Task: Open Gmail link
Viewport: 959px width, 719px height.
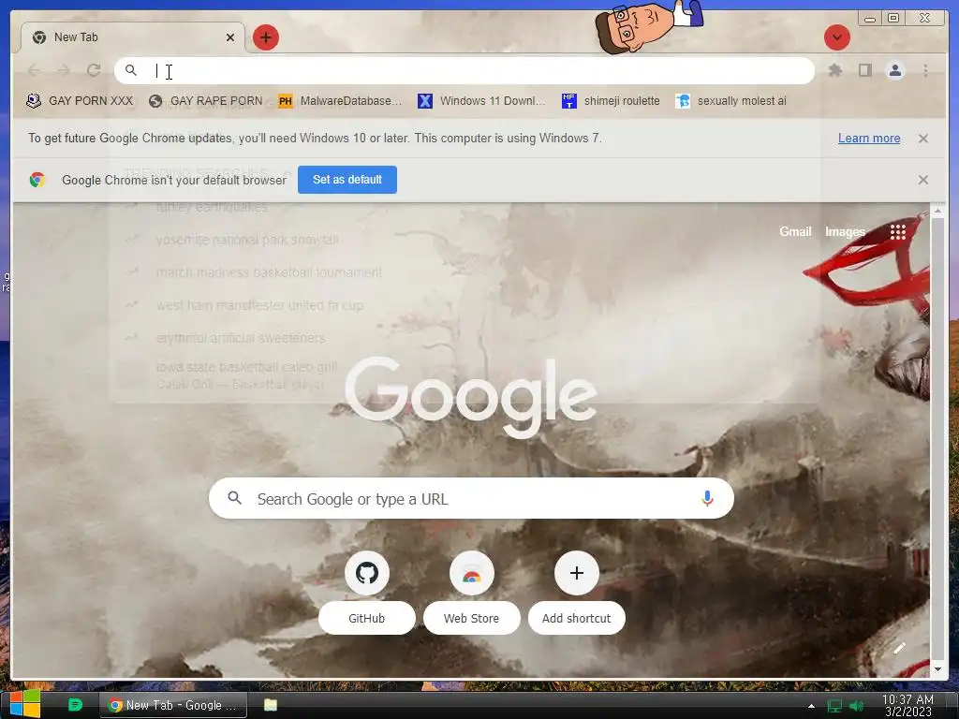Action: pos(794,232)
